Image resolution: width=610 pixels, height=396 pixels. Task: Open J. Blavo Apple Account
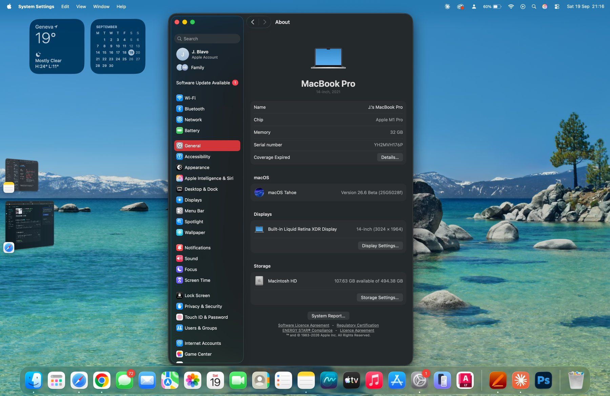click(207, 54)
